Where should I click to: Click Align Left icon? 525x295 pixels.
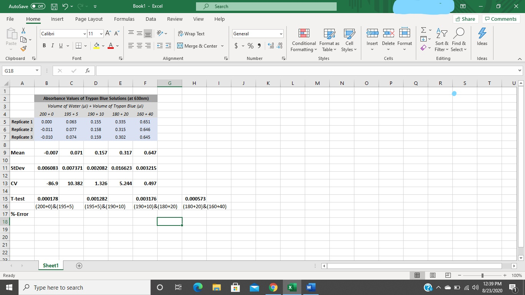[131, 46]
